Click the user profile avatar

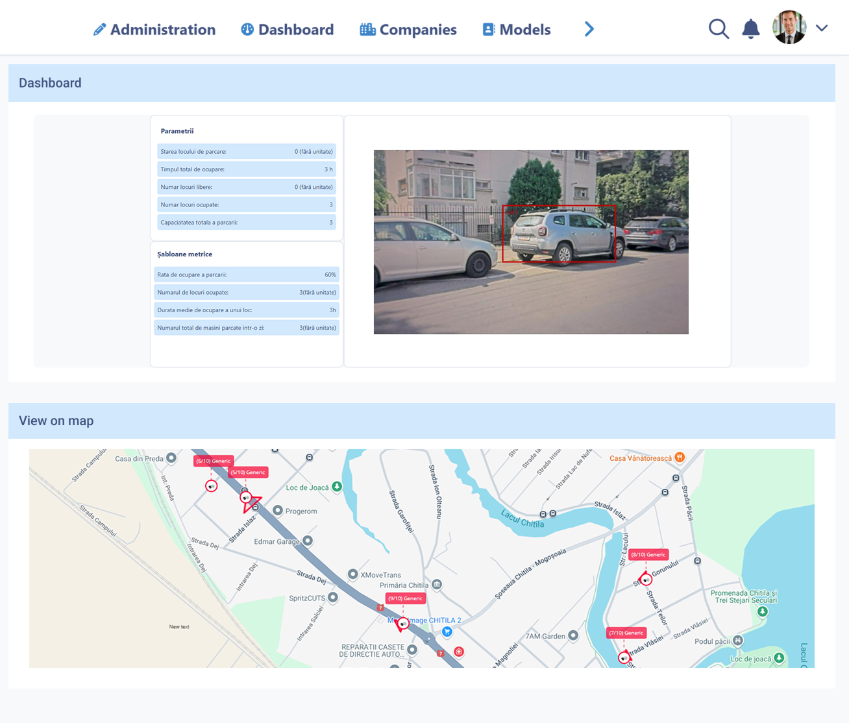point(789,27)
